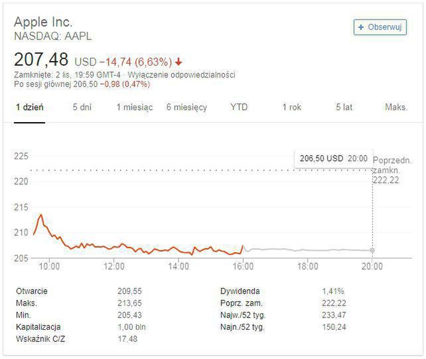Open the 1 rok chart range
This screenshot has height=359, width=426.
pos(291,107)
